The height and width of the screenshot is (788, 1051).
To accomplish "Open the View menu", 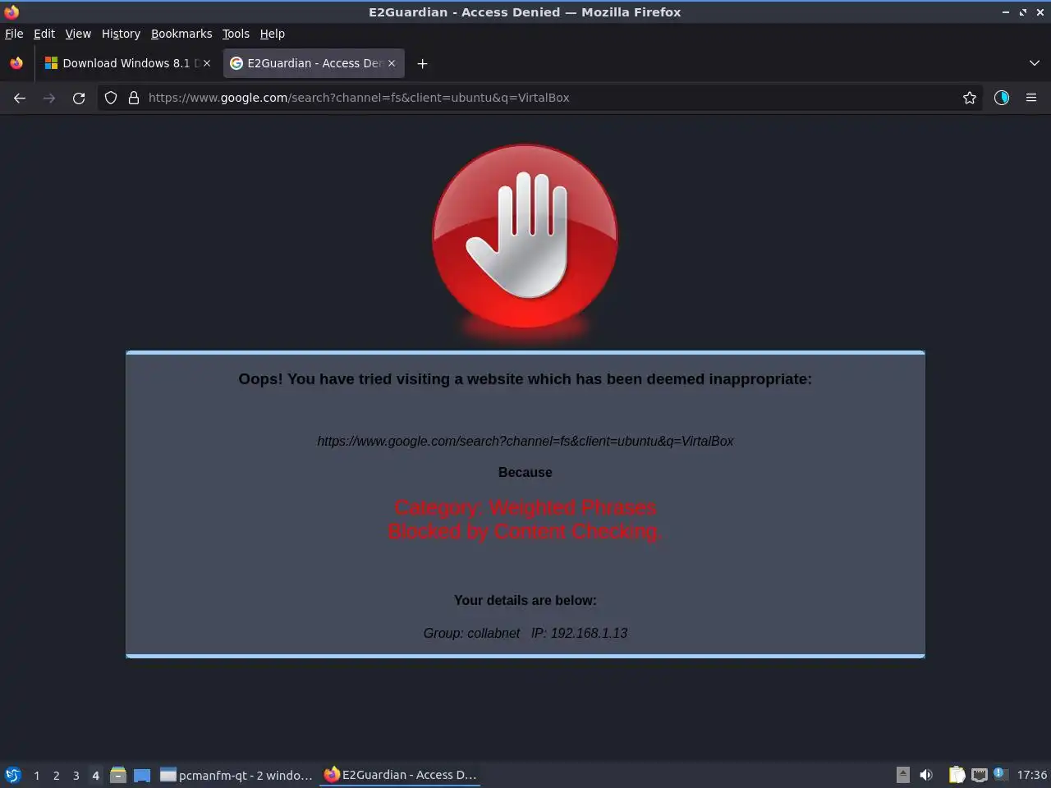I will [x=78, y=34].
